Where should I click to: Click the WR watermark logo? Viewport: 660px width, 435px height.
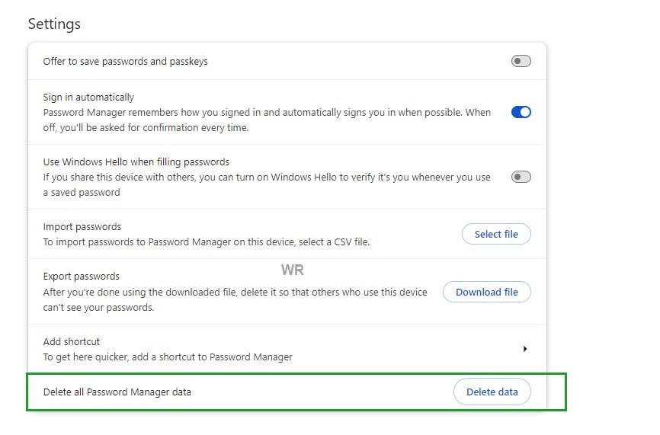(293, 270)
